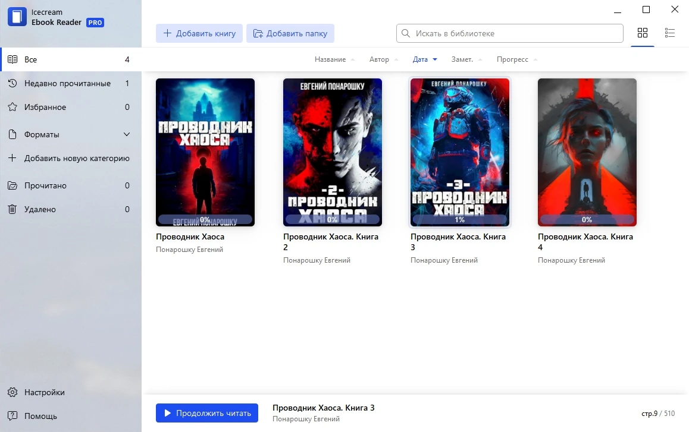This screenshot has width=689, height=432.
Task: Click progress bar on Проводник Хаоса cover
Action: [205, 219]
